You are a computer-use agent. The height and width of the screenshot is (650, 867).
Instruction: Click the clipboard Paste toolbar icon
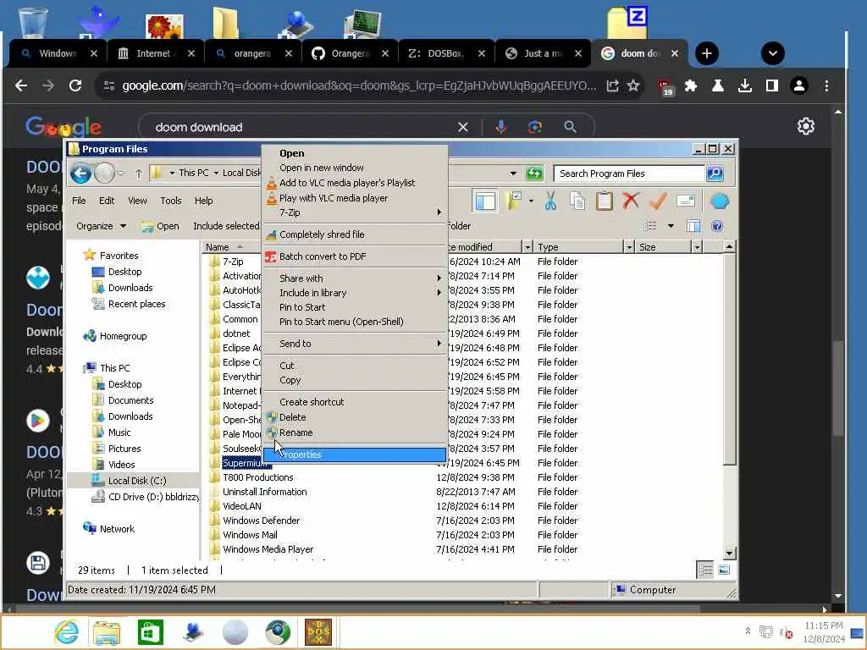(605, 201)
